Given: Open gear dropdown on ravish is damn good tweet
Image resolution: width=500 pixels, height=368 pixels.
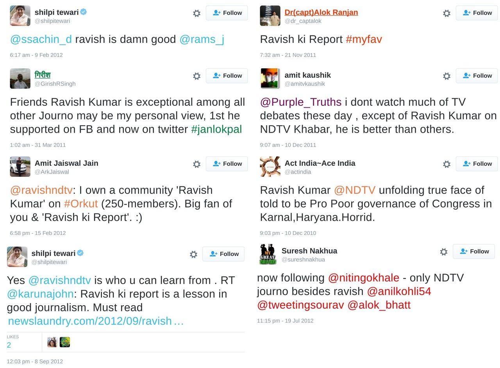Looking at the screenshot, I should pos(197,13).
